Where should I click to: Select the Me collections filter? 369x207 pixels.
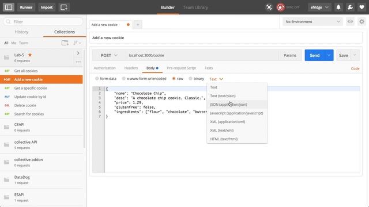14,43
